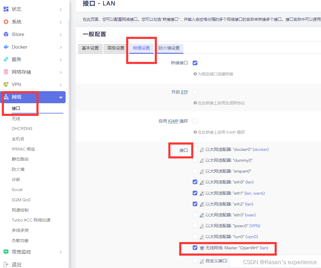
Task: Switch to the 高级设置 tab
Action: 116,48
